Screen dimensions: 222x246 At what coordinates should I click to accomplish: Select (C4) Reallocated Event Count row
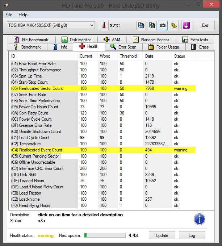[103, 150]
